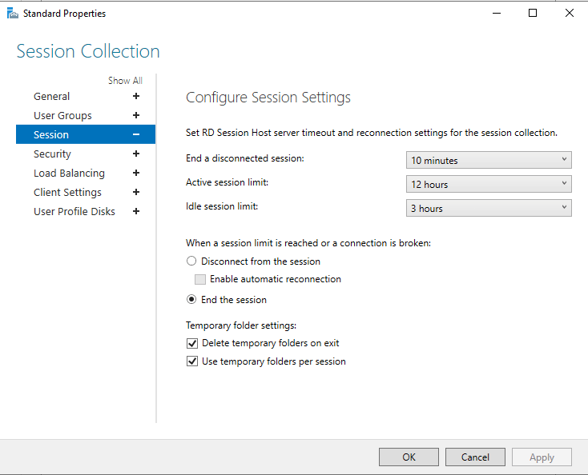Select the Session navigation item
588x475 pixels.
point(86,134)
